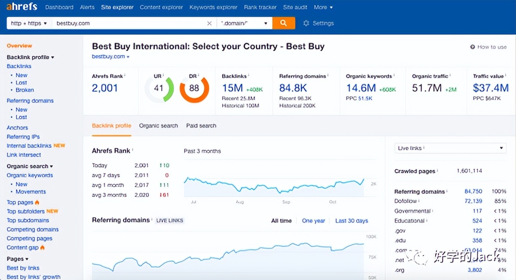Click the domain search input field
516x280 pixels.
pos(129,23)
